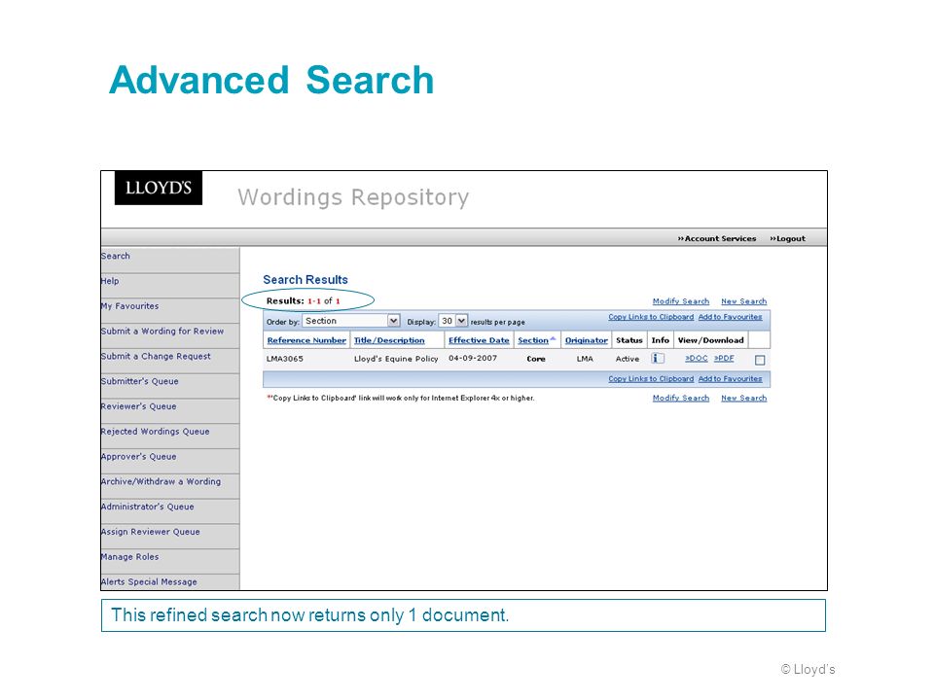Screen dimensions: 934x700
Task: Open Alerts Special Message
Action: click(x=149, y=581)
